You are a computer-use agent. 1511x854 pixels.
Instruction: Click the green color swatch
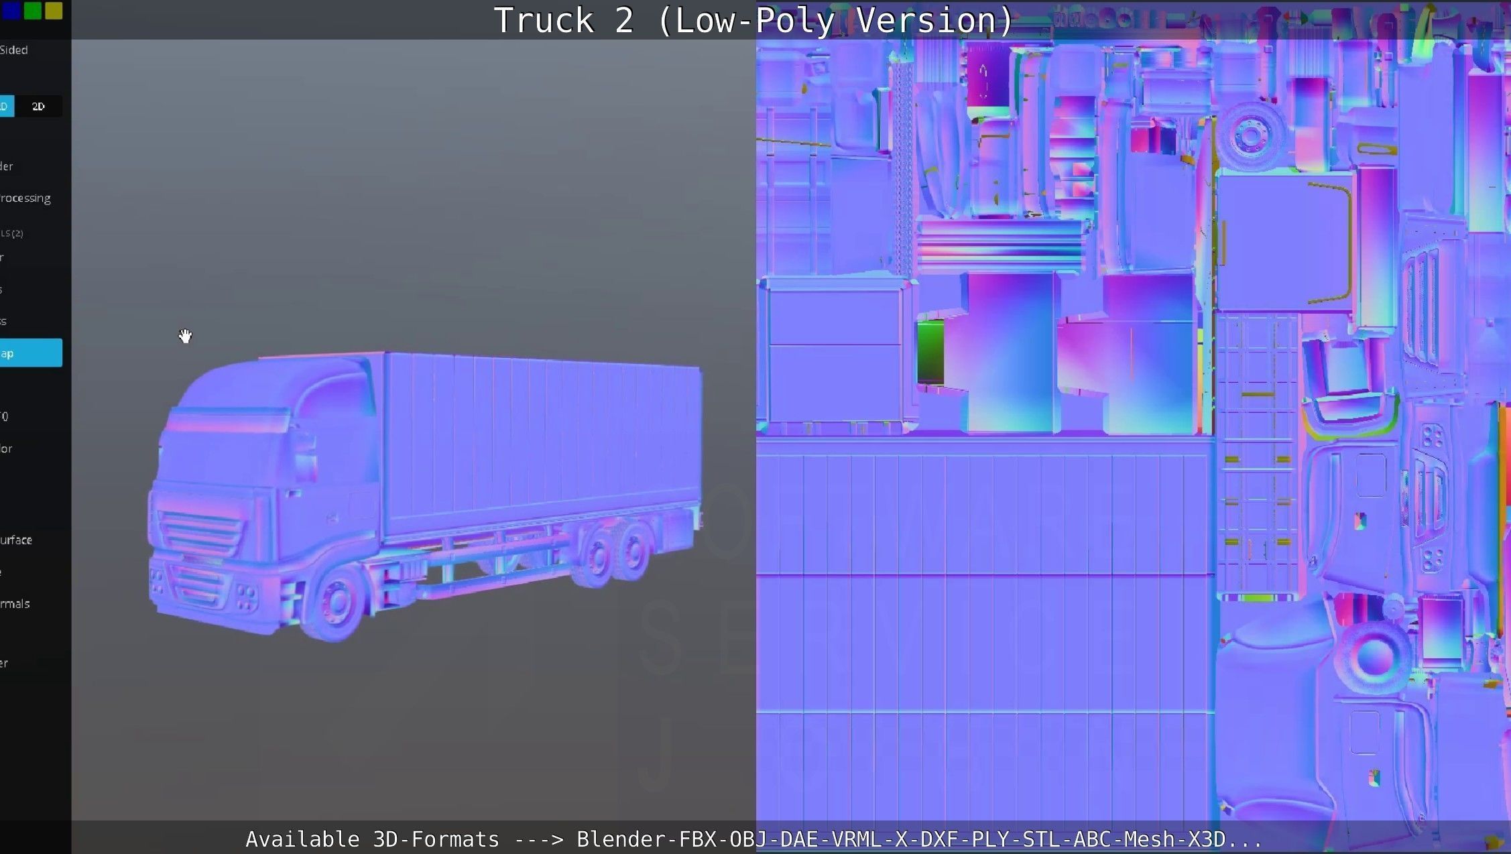click(x=32, y=10)
